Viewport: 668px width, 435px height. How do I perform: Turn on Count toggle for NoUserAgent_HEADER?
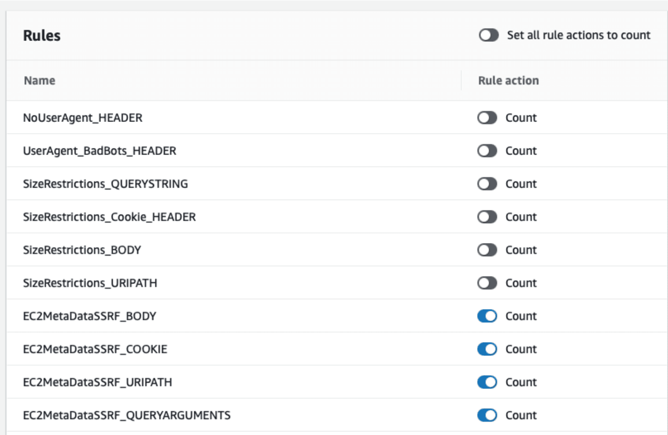pos(487,118)
